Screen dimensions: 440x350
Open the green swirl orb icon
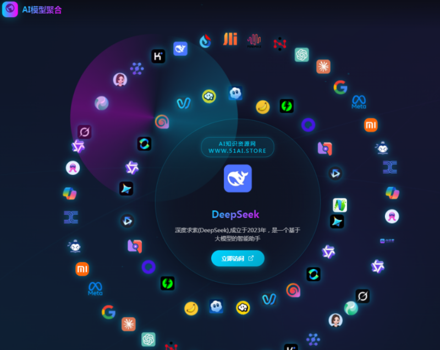[351, 308]
